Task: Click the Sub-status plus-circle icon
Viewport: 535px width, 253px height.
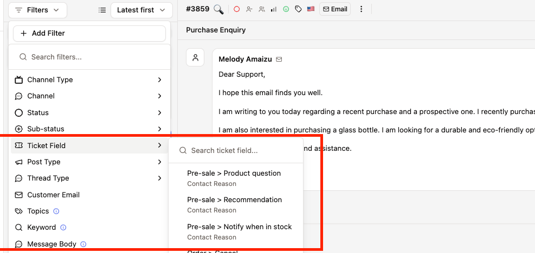Action: (19, 129)
